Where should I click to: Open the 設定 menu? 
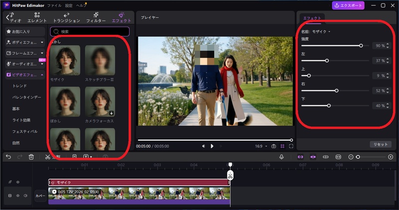coord(69,5)
